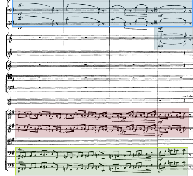Click the 'mf' dynamic below the lower red staff
This screenshot has height=176, width=193.
click(160, 135)
